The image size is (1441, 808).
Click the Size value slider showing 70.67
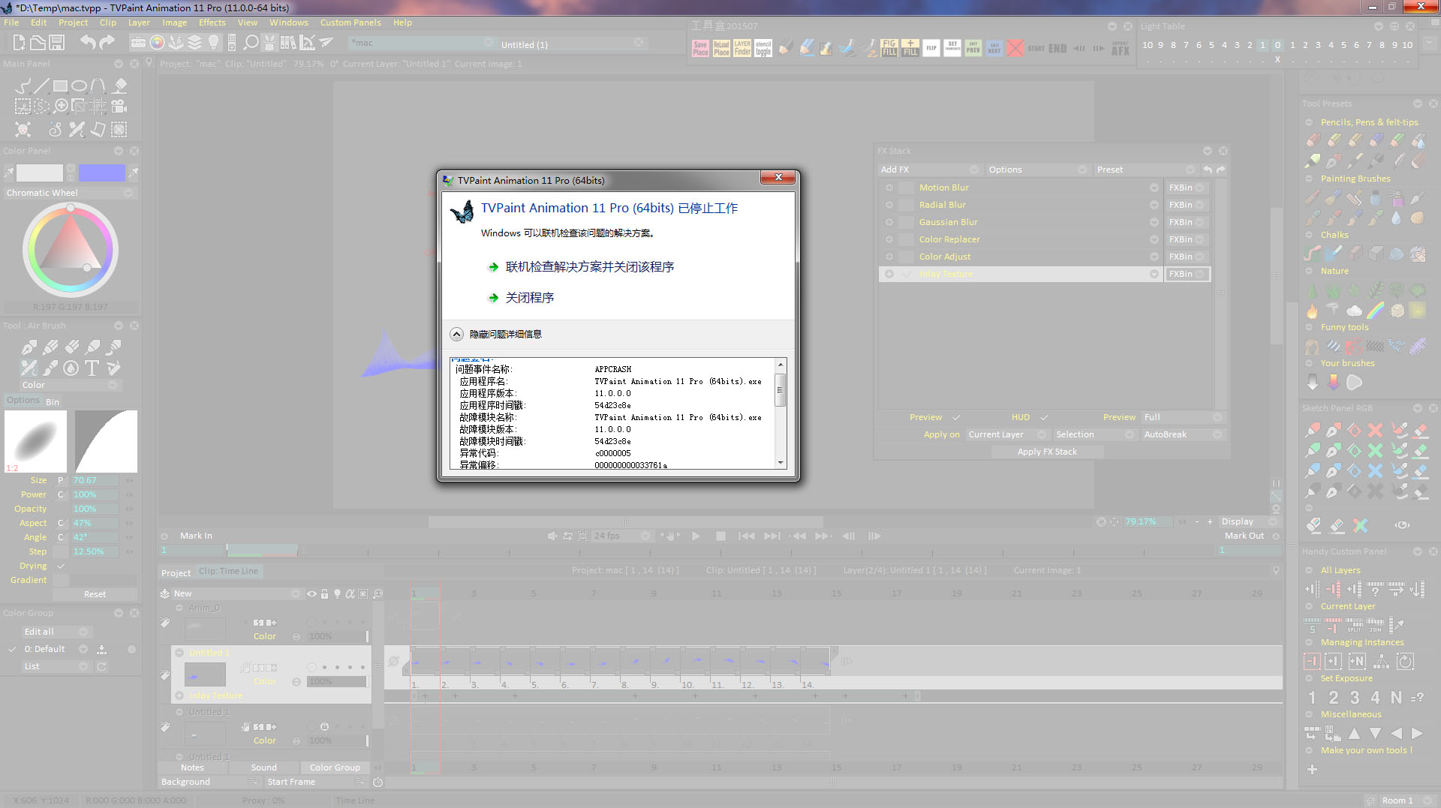coord(95,480)
